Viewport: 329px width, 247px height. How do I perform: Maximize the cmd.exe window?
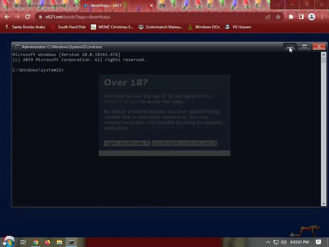[305, 47]
